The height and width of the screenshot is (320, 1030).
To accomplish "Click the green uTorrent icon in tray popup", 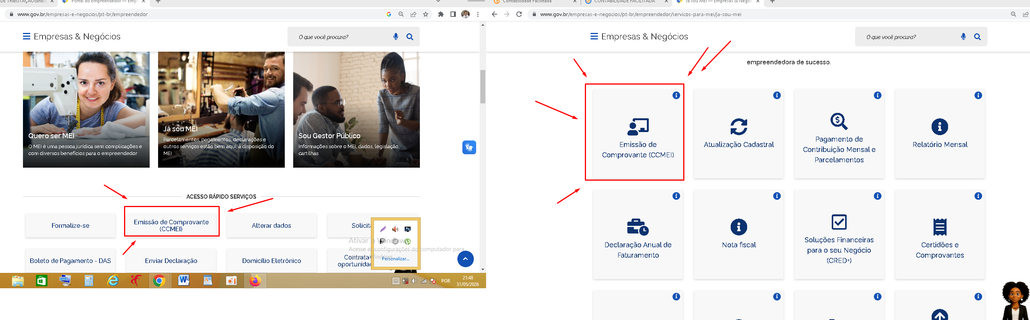I will click(x=407, y=241).
